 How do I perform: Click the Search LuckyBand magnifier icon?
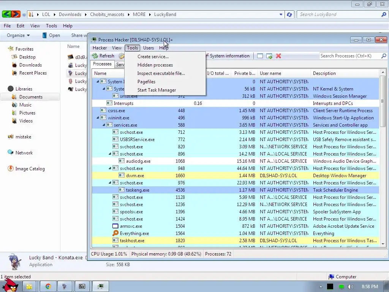point(384,14)
